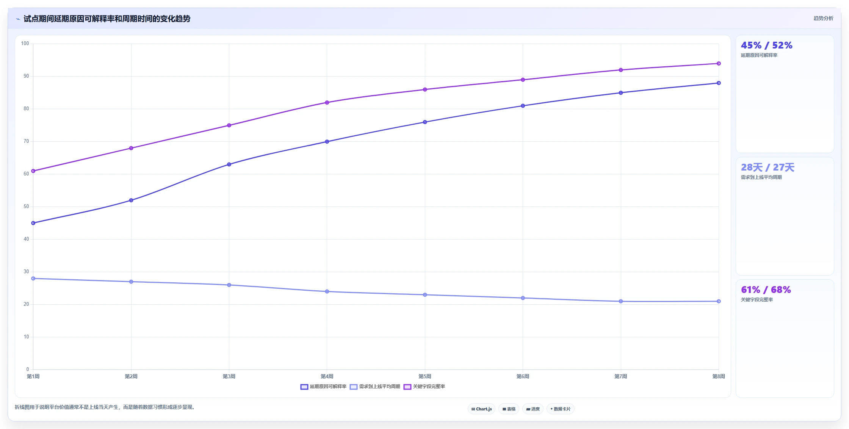This screenshot has height=429, width=849.
Task: Select 第1周 point on 延期原因可解释率 line
Action: [x=33, y=223]
